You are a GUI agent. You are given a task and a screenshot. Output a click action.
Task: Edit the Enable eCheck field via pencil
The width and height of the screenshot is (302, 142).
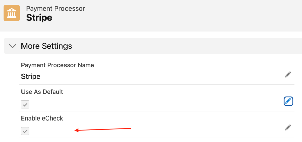(288, 127)
